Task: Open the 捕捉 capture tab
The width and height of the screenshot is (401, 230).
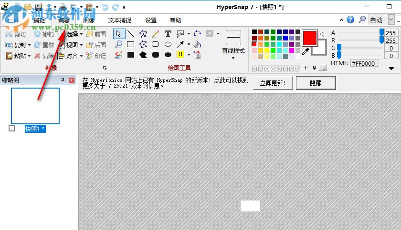Action: tap(39, 20)
